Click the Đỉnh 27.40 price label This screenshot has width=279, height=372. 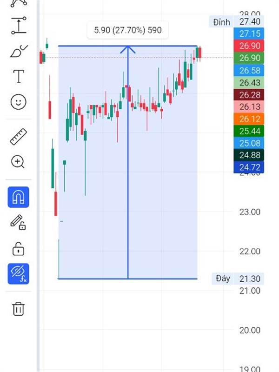pos(236,22)
